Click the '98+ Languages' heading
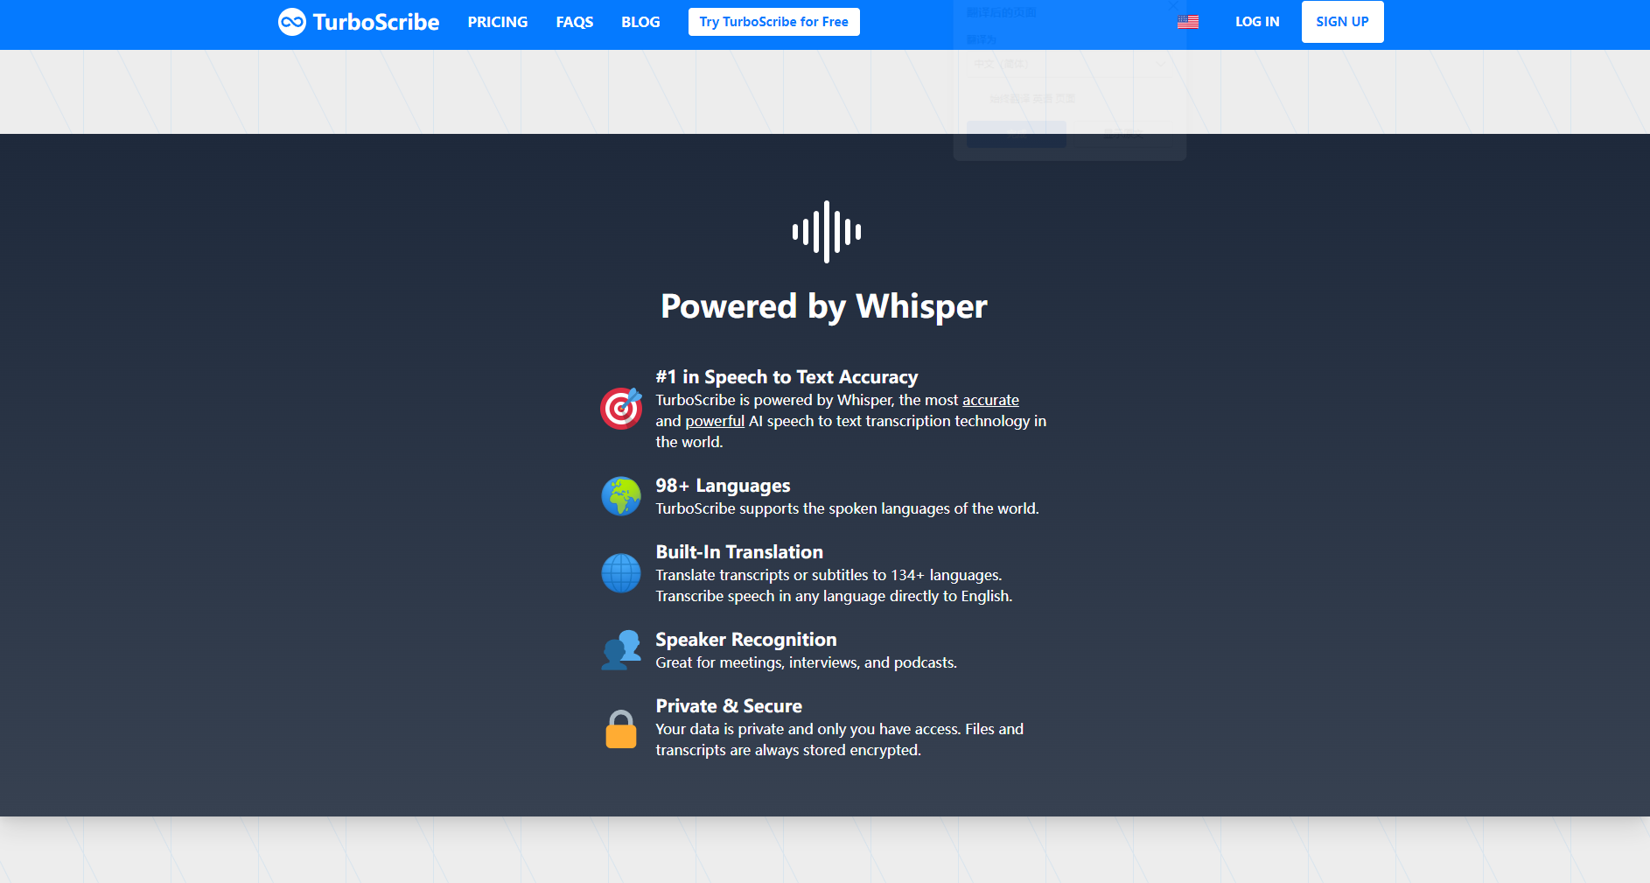The image size is (1650, 883). pos(723,486)
